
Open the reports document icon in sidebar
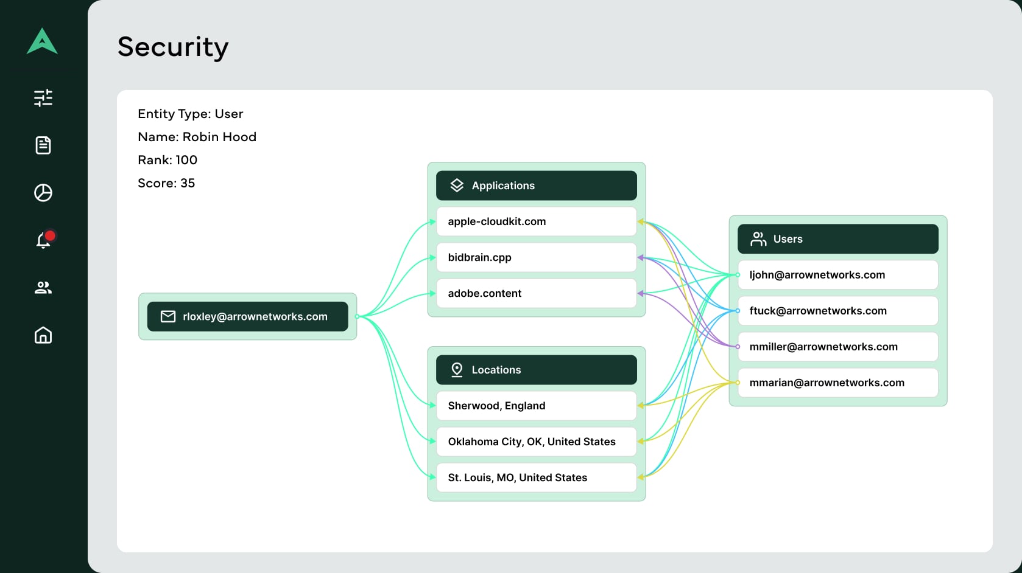click(43, 145)
